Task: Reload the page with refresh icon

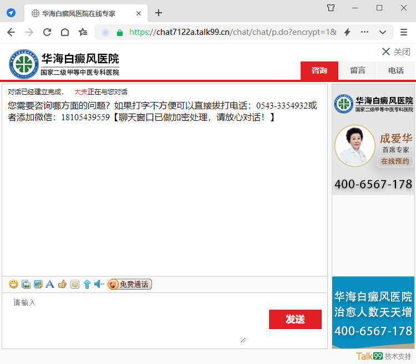Action: click(47, 32)
